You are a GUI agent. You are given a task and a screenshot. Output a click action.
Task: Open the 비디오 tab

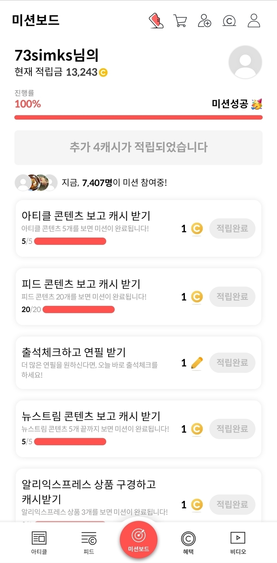tap(238, 542)
